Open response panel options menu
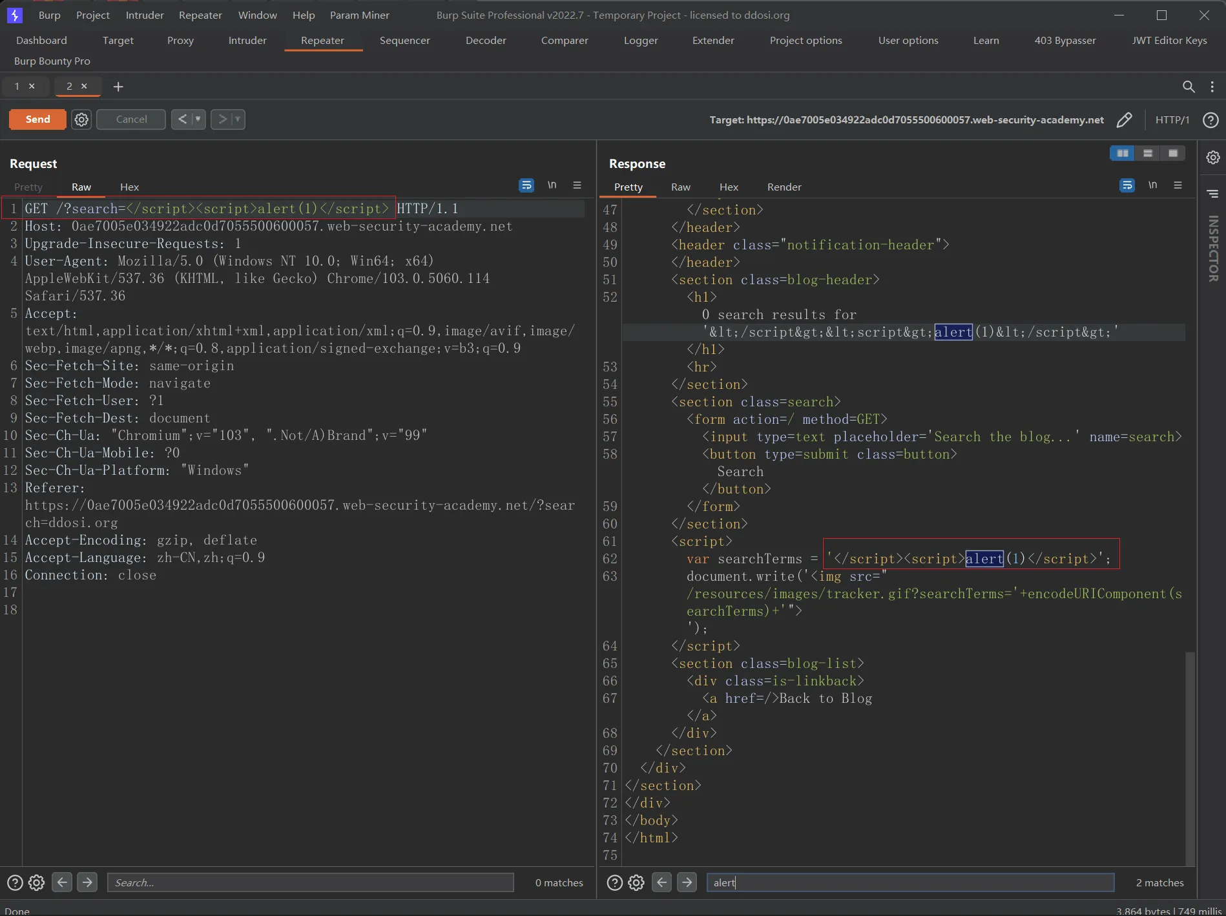The width and height of the screenshot is (1226, 916). (x=1178, y=185)
